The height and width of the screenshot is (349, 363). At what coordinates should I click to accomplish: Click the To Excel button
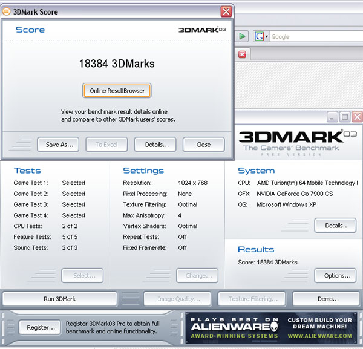click(106, 145)
